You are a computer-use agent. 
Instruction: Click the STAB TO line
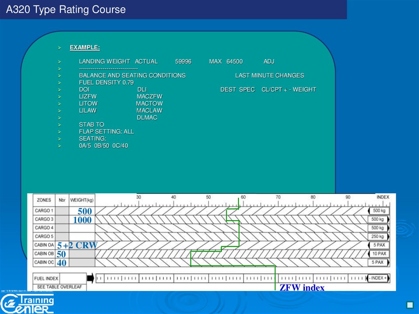91,124
